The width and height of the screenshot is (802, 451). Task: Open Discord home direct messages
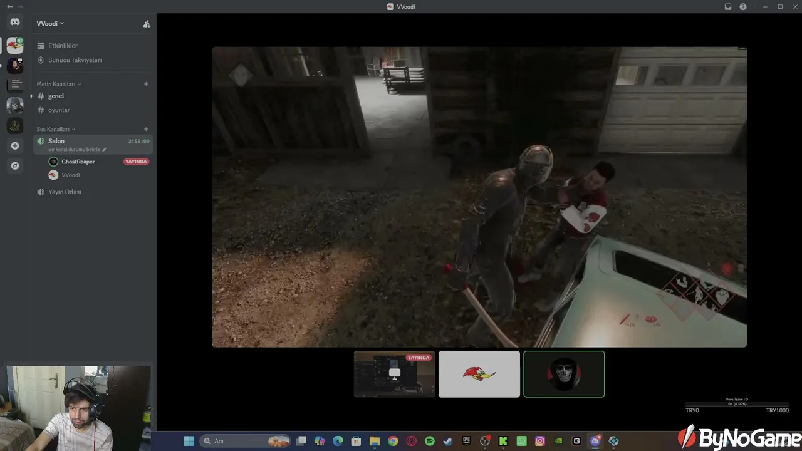(15, 22)
